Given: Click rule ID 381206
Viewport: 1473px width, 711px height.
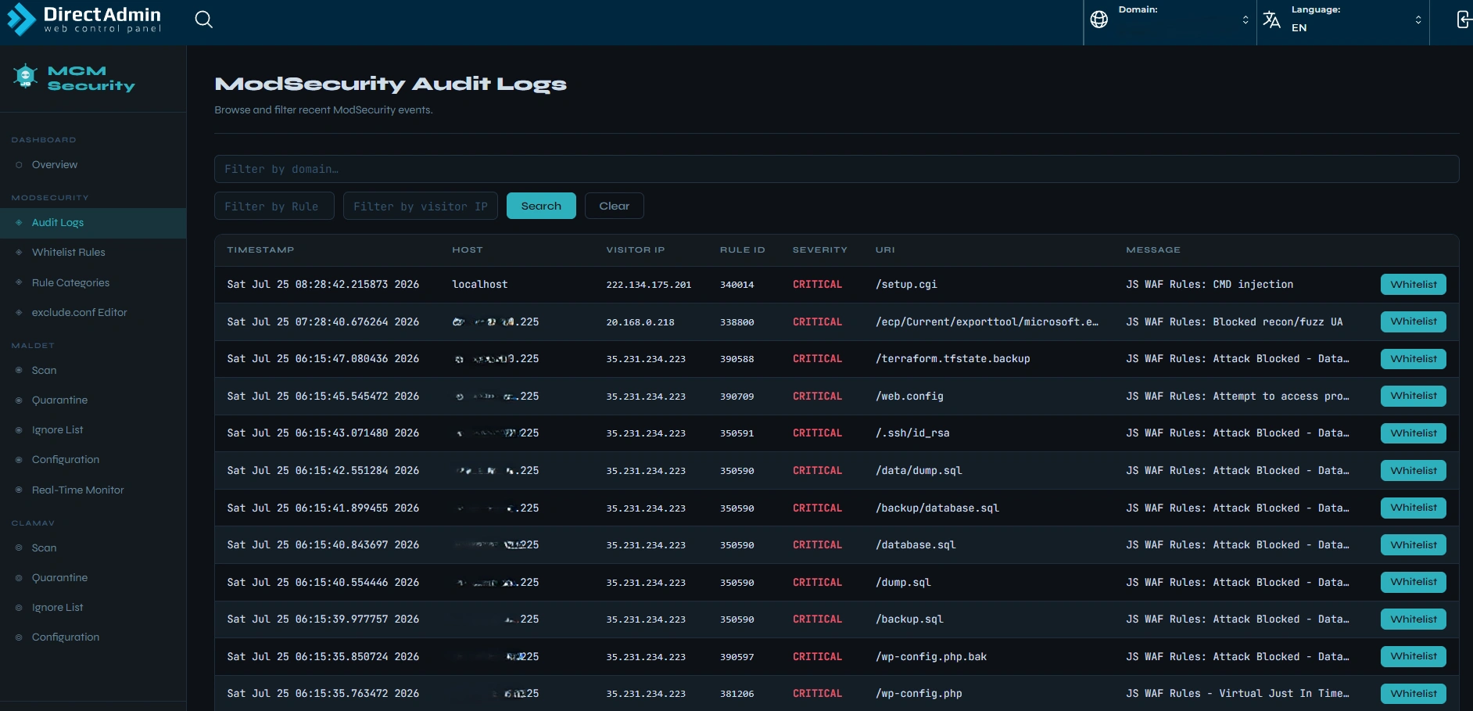Looking at the screenshot, I should (737, 694).
